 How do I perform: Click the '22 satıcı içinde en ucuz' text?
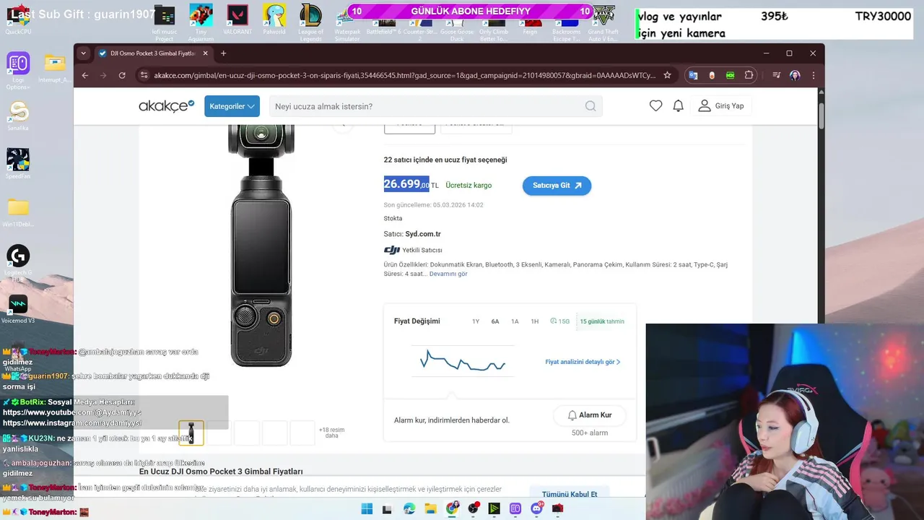(x=445, y=160)
